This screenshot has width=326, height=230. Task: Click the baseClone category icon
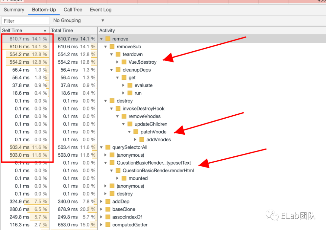[108, 209]
